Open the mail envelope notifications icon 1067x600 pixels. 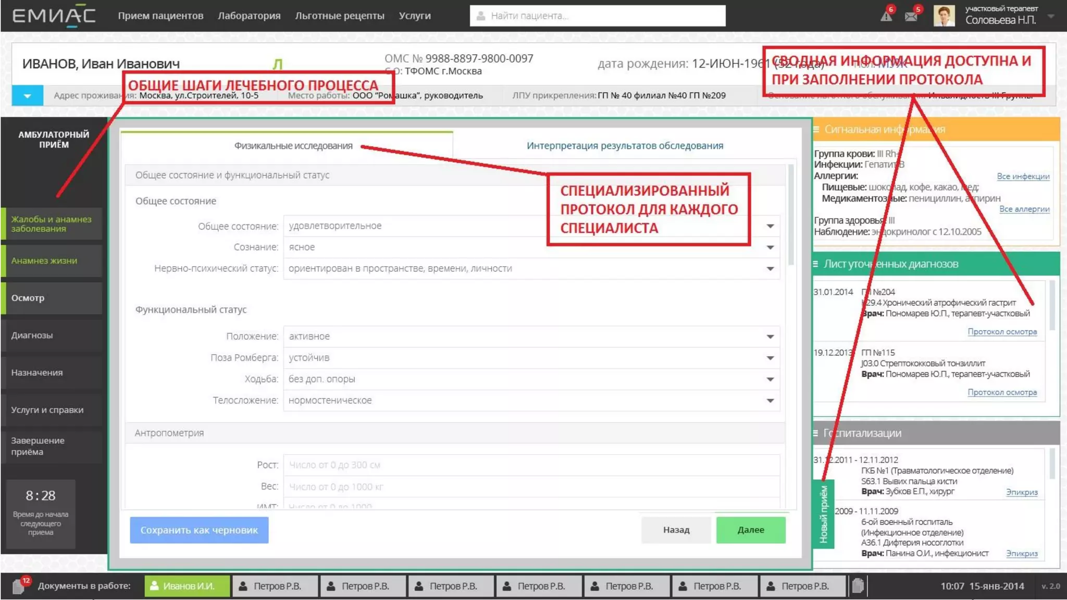(x=911, y=16)
